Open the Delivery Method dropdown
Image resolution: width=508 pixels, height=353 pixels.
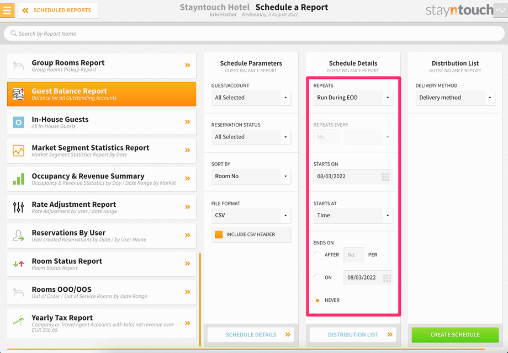tap(455, 98)
